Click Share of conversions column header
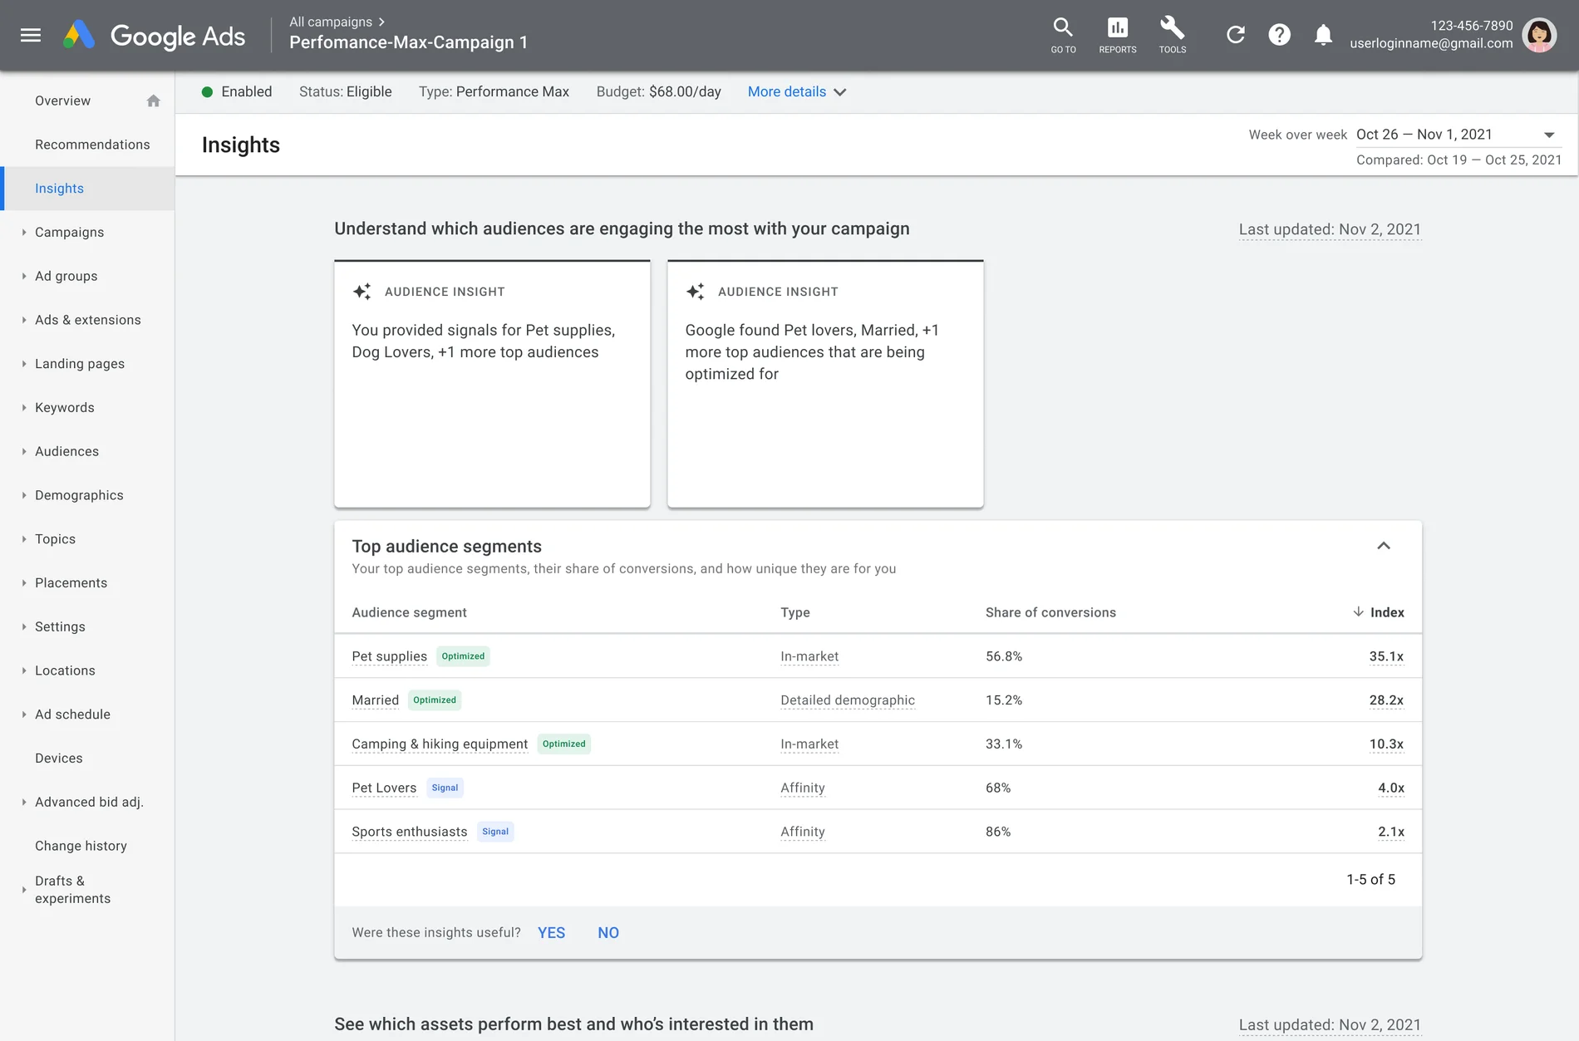 pos(1050,612)
